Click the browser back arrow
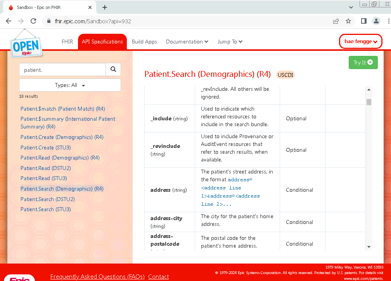The height and width of the screenshot is (281, 391). coord(9,21)
